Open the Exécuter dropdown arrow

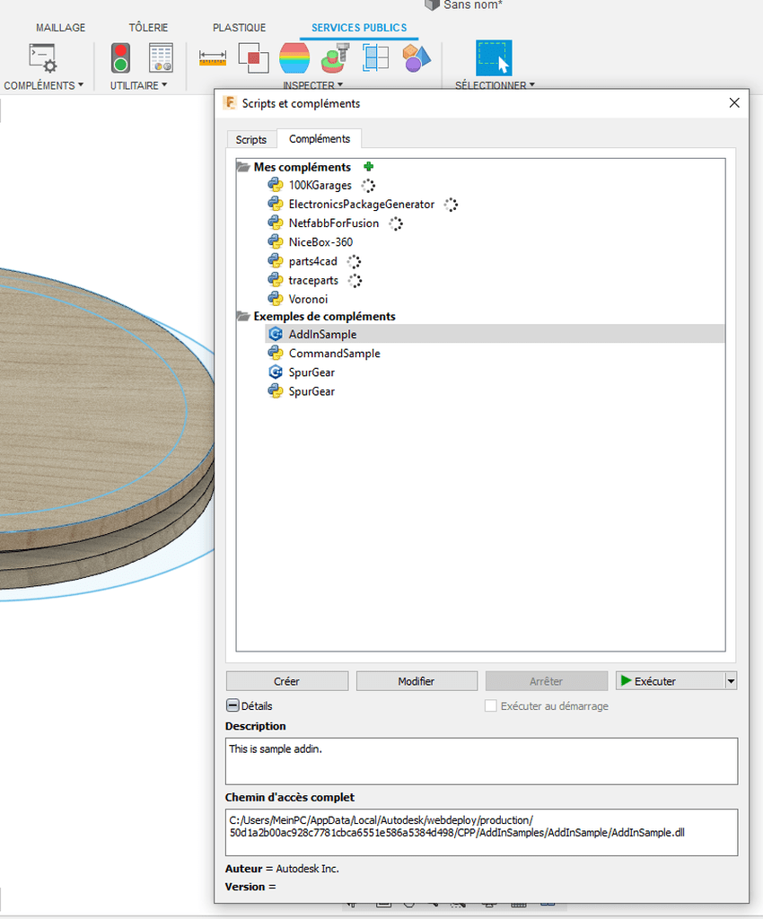[731, 681]
